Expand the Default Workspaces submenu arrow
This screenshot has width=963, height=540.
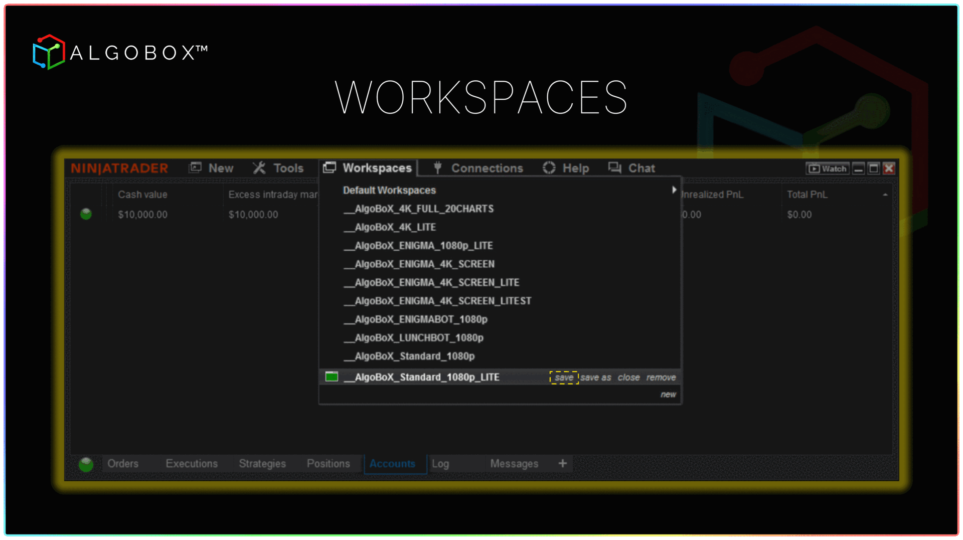click(x=674, y=190)
